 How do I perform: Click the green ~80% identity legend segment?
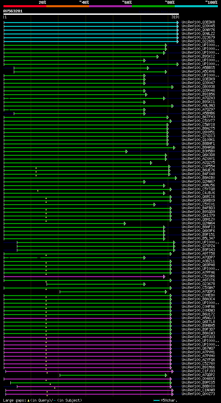click(x=153, y=6)
